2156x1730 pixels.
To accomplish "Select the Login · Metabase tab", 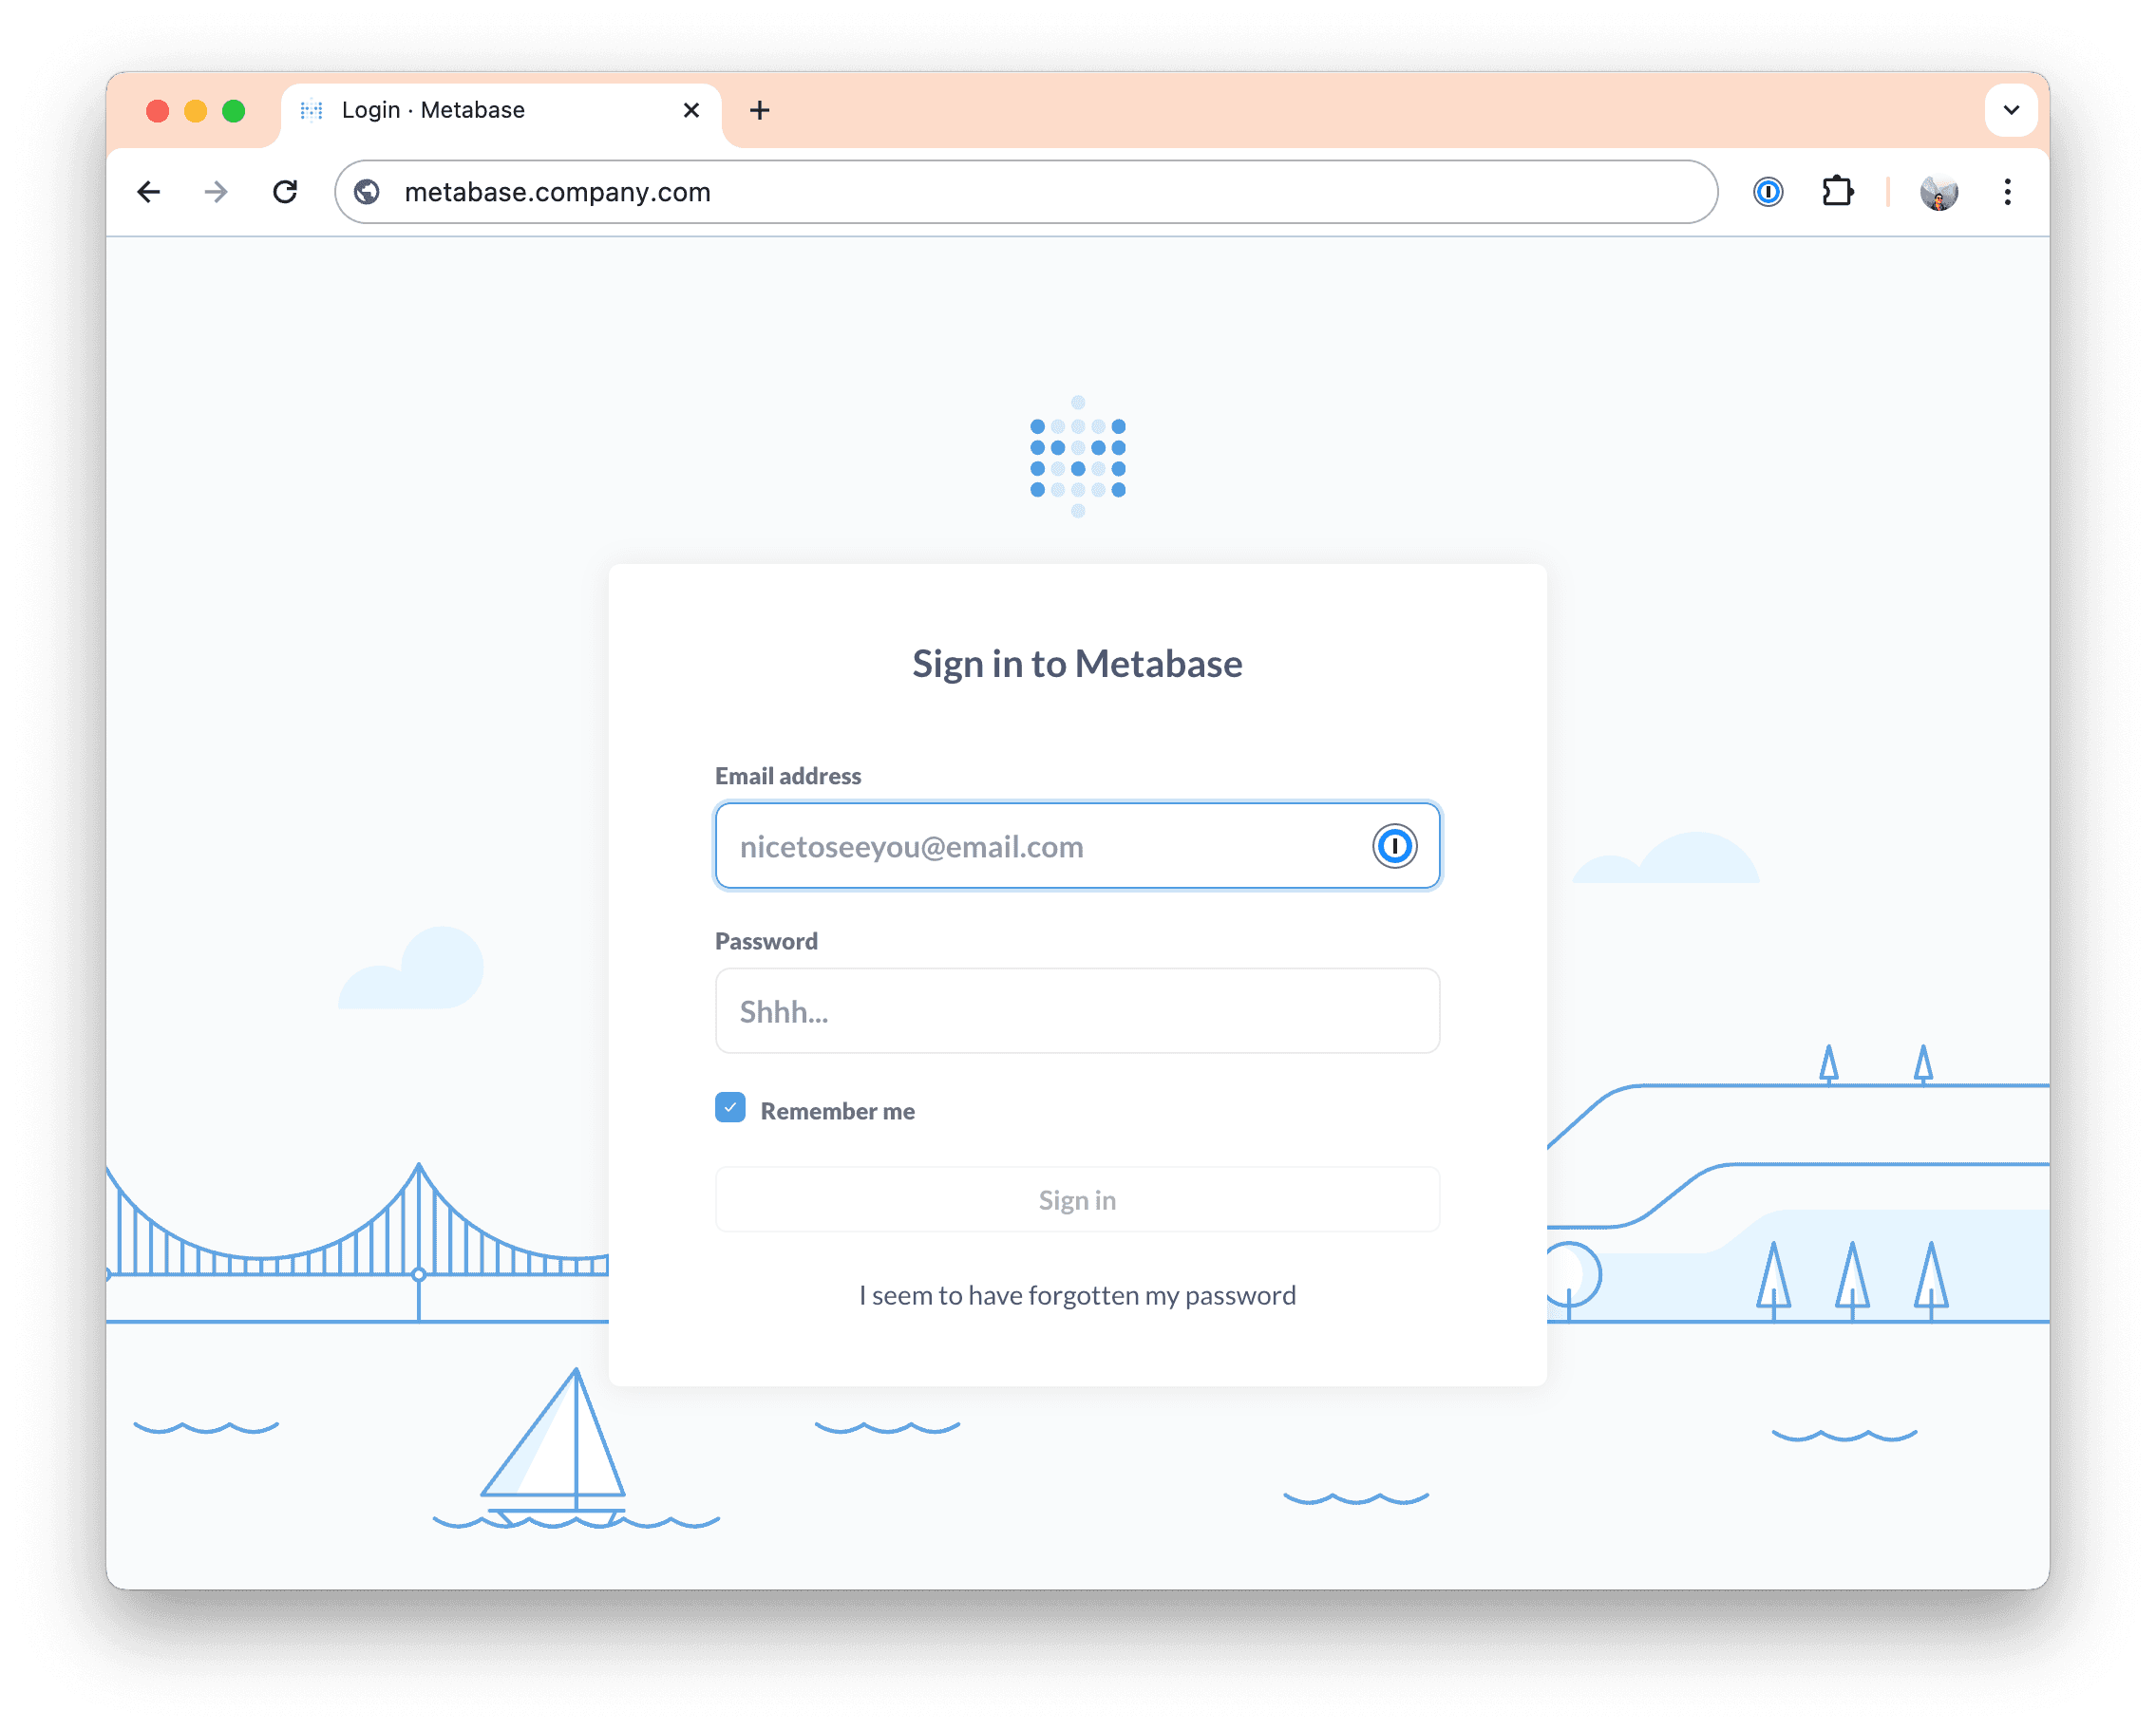I will tap(433, 110).
